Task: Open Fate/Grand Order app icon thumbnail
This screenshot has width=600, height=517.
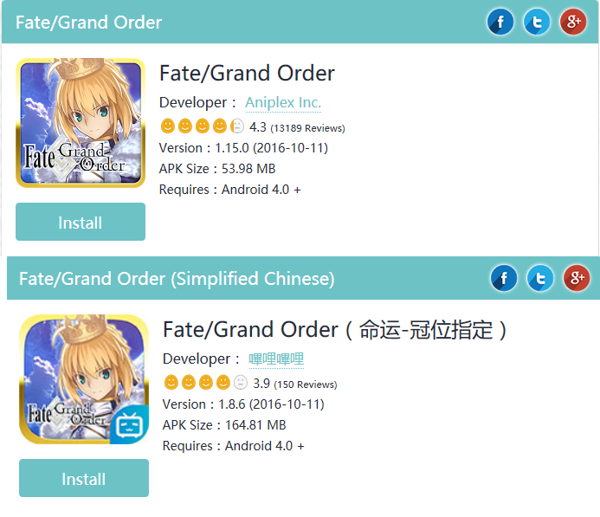Action: (x=81, y=123)
